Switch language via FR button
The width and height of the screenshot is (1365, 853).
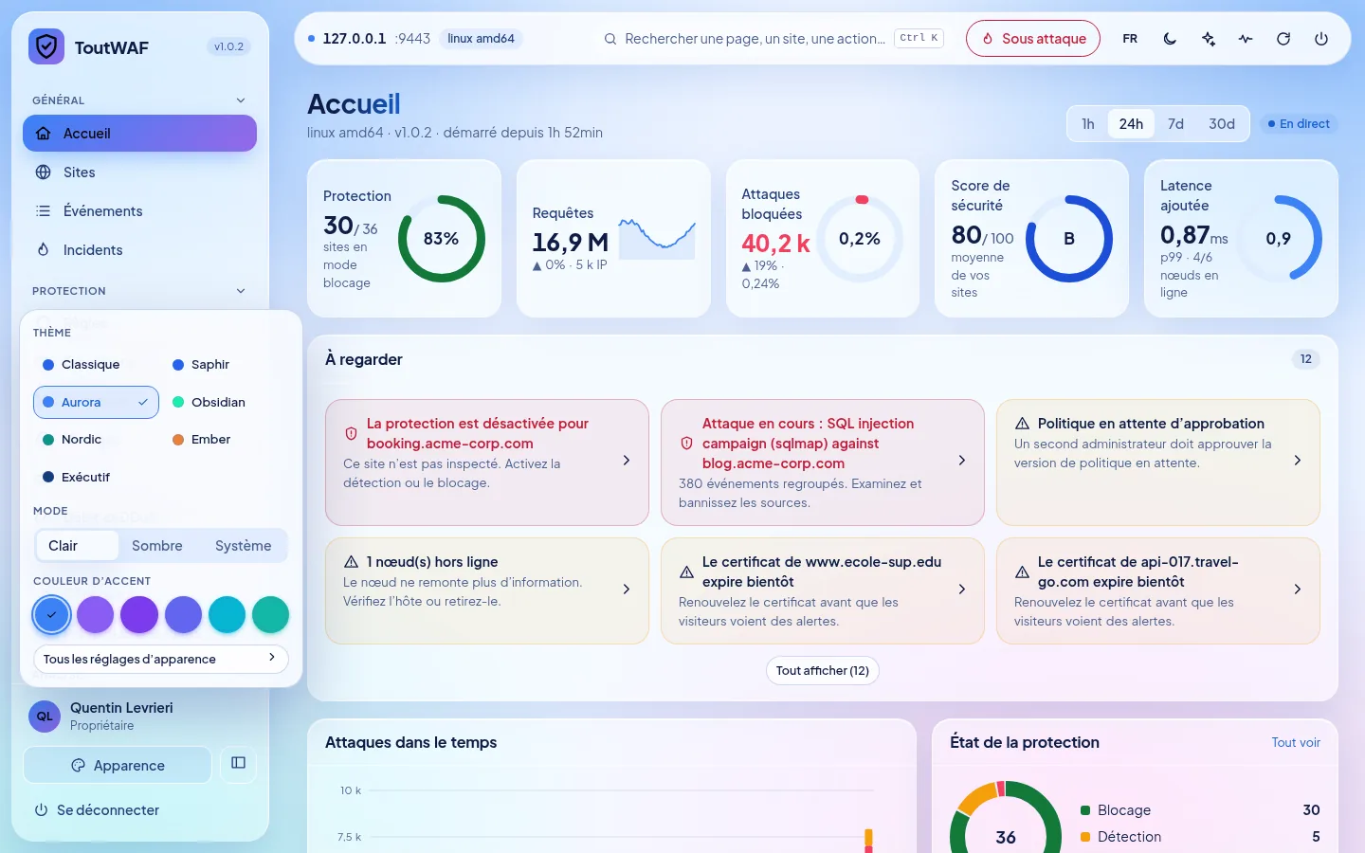click(x=1130, y=39)
